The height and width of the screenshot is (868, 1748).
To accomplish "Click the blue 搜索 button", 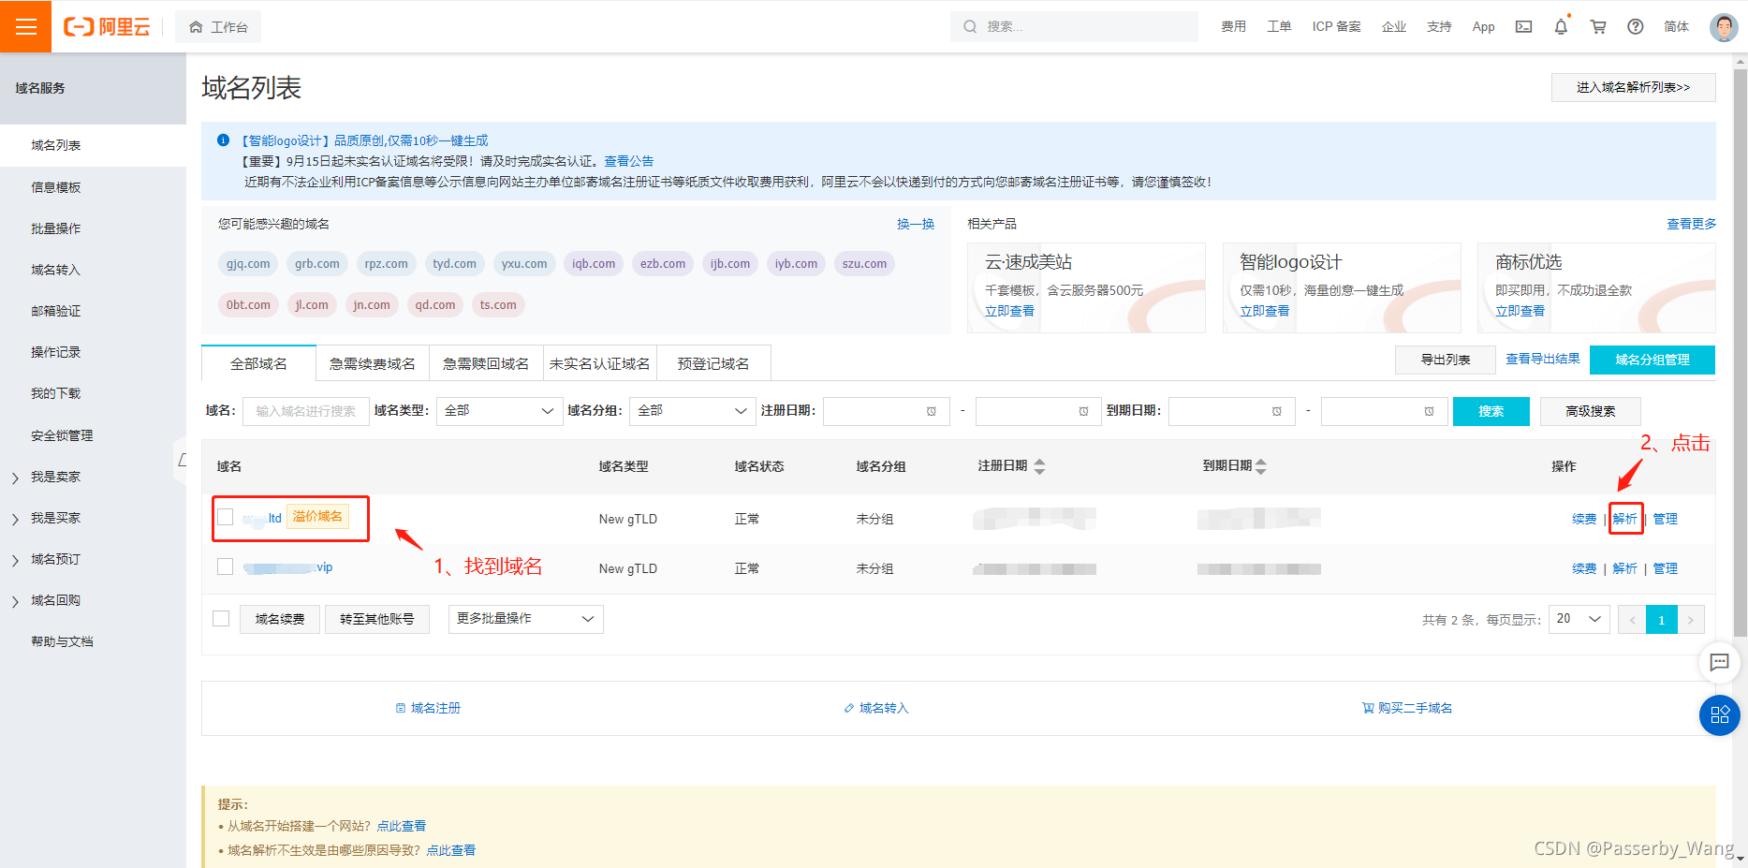I will pyautogui.click(x=1491, y=411).
